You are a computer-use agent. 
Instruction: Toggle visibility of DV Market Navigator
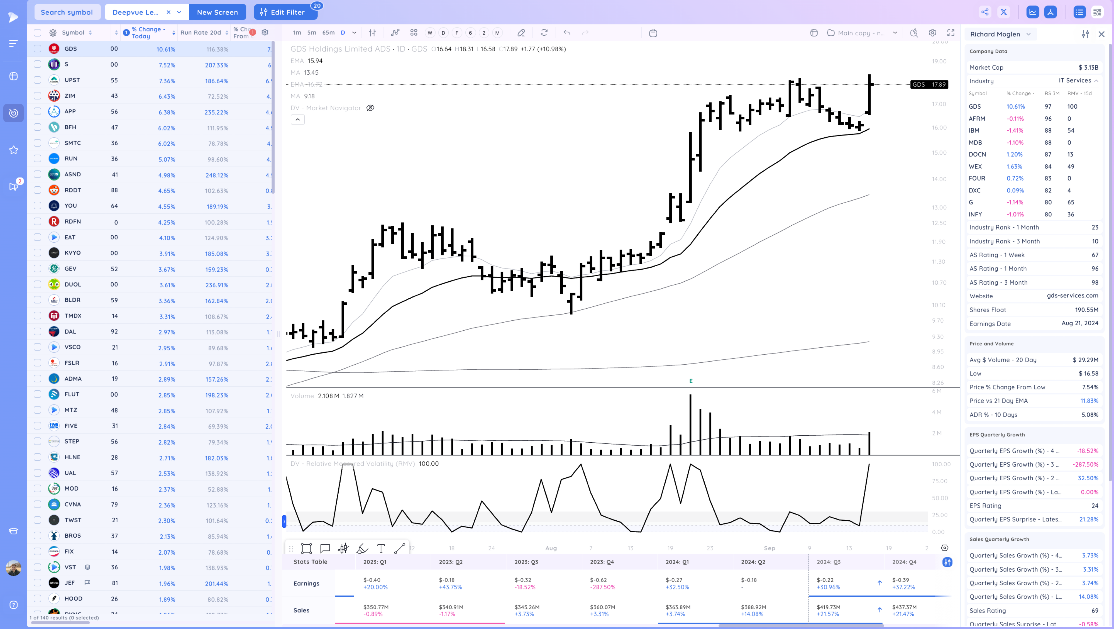(370, 108)
